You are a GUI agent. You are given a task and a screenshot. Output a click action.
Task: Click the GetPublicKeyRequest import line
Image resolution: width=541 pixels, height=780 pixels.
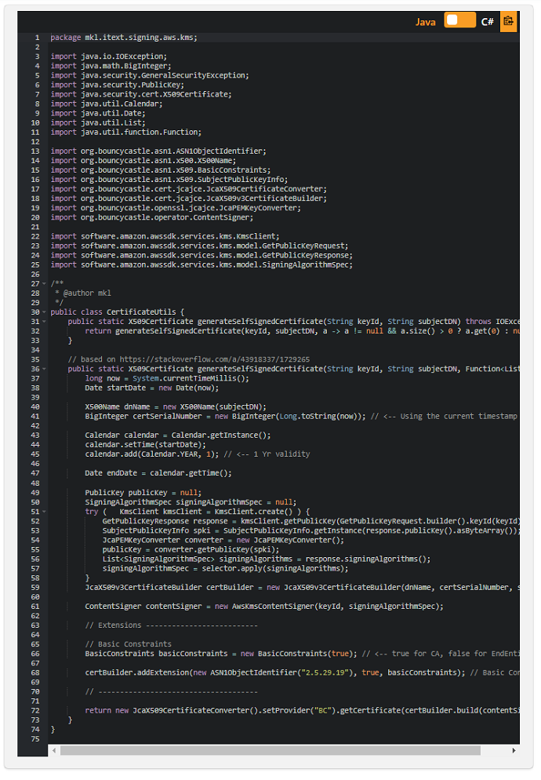coord(199,246)
